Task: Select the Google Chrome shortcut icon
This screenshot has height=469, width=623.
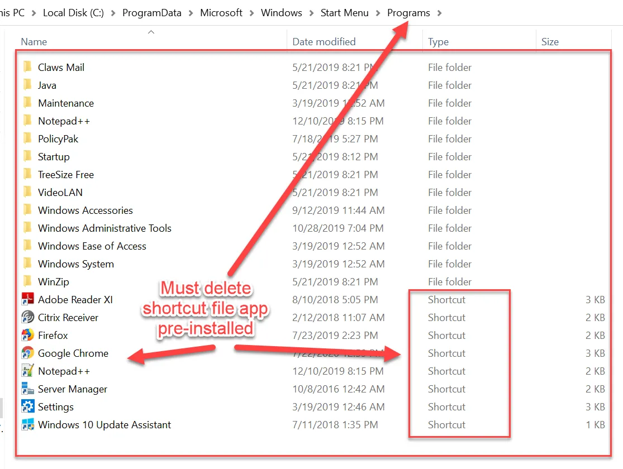Action: point(27,353)
